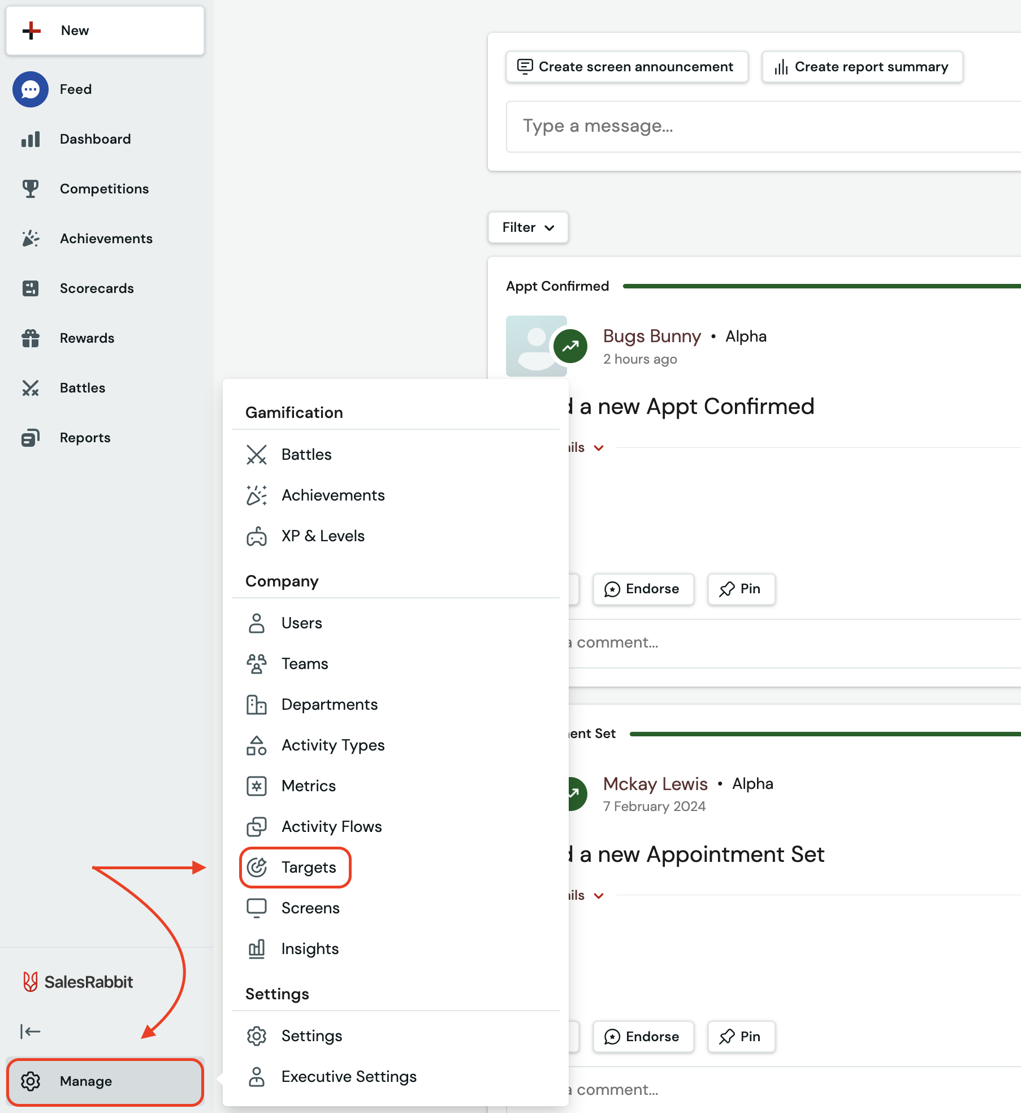Click the Activity Types shapes icon
This screenshot has width=1021, height=1113.
257,745
